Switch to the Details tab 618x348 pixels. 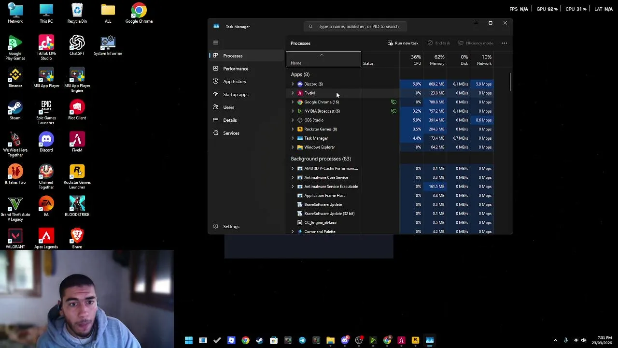pos(246,120)
